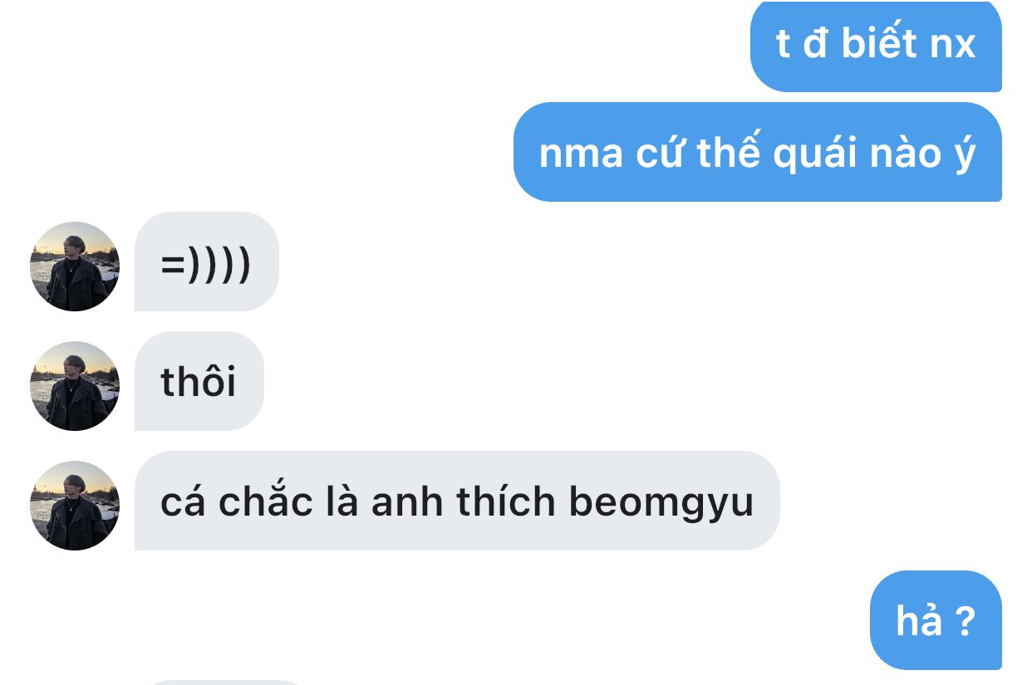
Task: Select the "nma cứ thế quái nào ý" bubble
Action: (x=757, y=152)
